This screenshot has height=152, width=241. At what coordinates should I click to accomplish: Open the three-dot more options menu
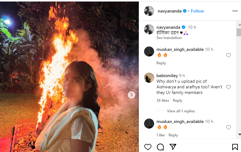[x=235, y=11]
